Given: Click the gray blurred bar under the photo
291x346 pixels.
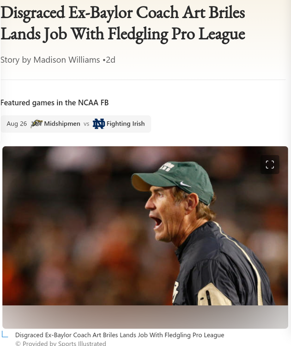Looking at the screenshot, I should [145, 317].
